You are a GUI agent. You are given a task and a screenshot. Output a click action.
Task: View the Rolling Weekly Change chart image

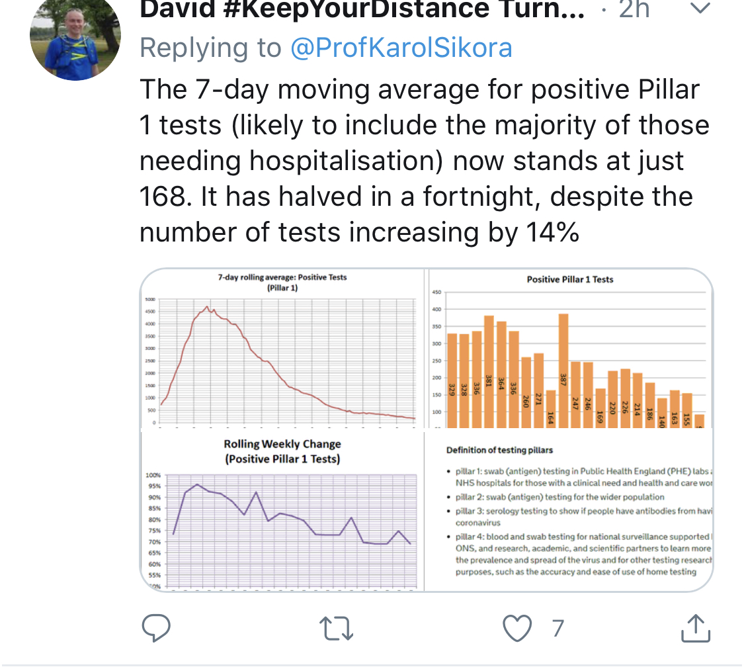tap(282, 511)
